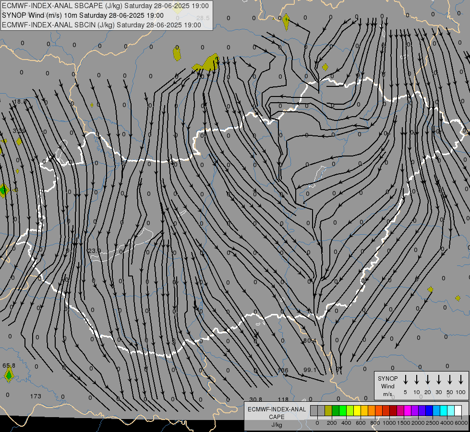Select the dark maroon-red CAPE legend swatch
This screenshot has width=470, height=432.
tap(393, 411)
